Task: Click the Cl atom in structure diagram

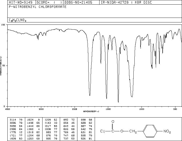Action: (x=102, y=131)
